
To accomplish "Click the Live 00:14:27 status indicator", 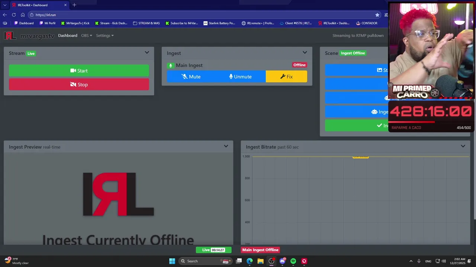I will click(x=213, y=250).
